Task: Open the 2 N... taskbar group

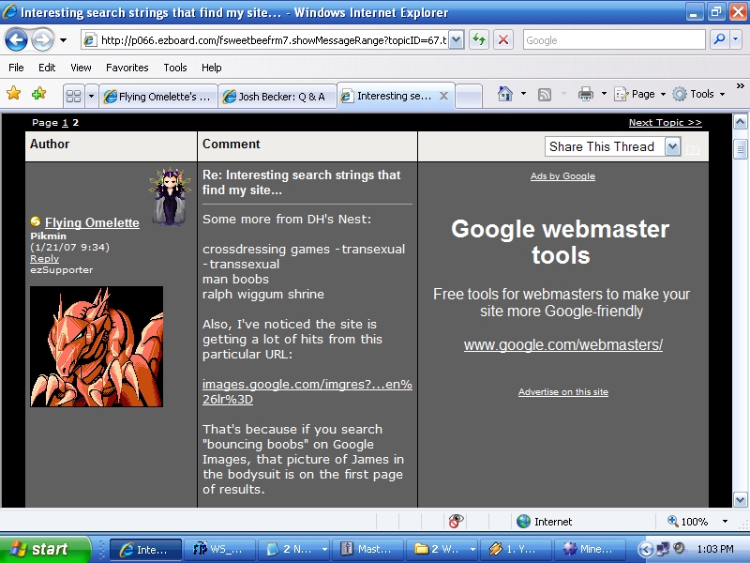Action: (293, 550)
